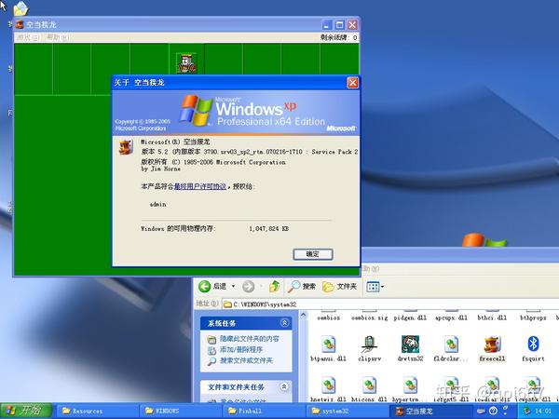Select the drwtsn32 file icon
The height and width of the screenshot is (419, 559).
click(410, 345)
